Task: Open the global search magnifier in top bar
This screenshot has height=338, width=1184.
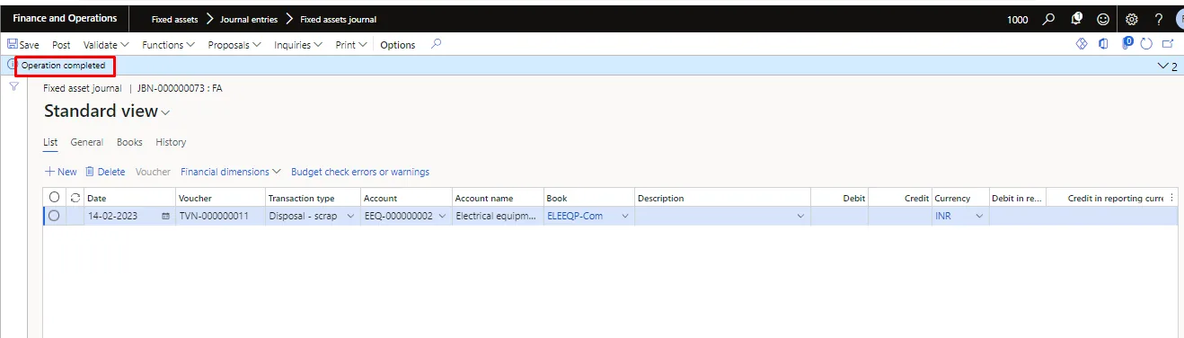Action: [x=1049, y=19]
